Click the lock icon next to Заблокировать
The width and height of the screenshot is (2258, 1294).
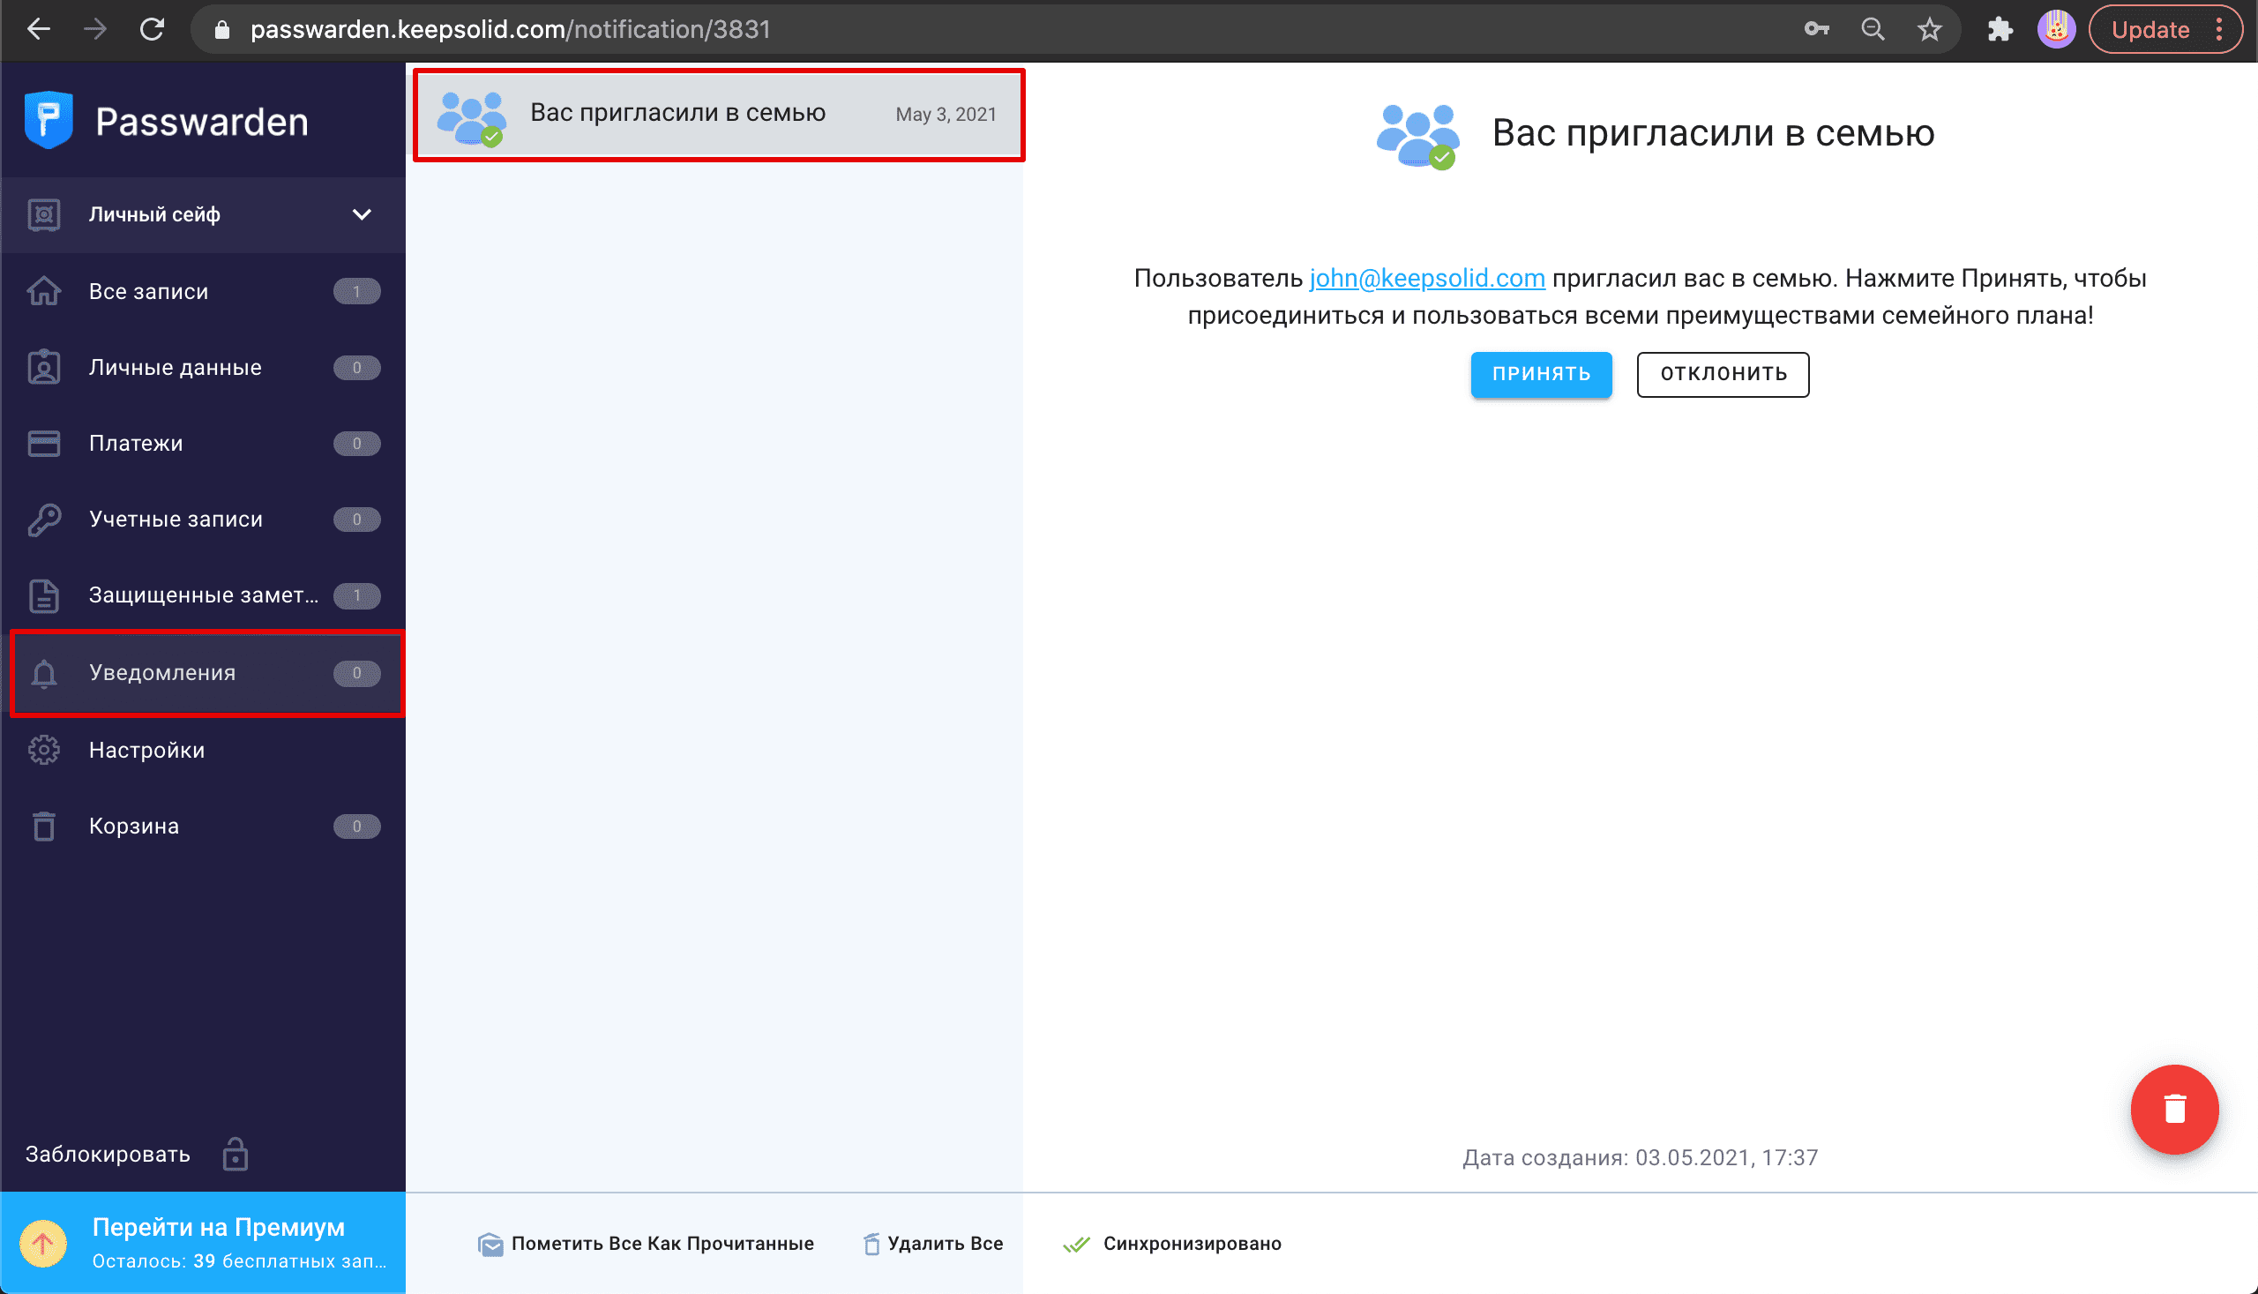pos(235,1154)
